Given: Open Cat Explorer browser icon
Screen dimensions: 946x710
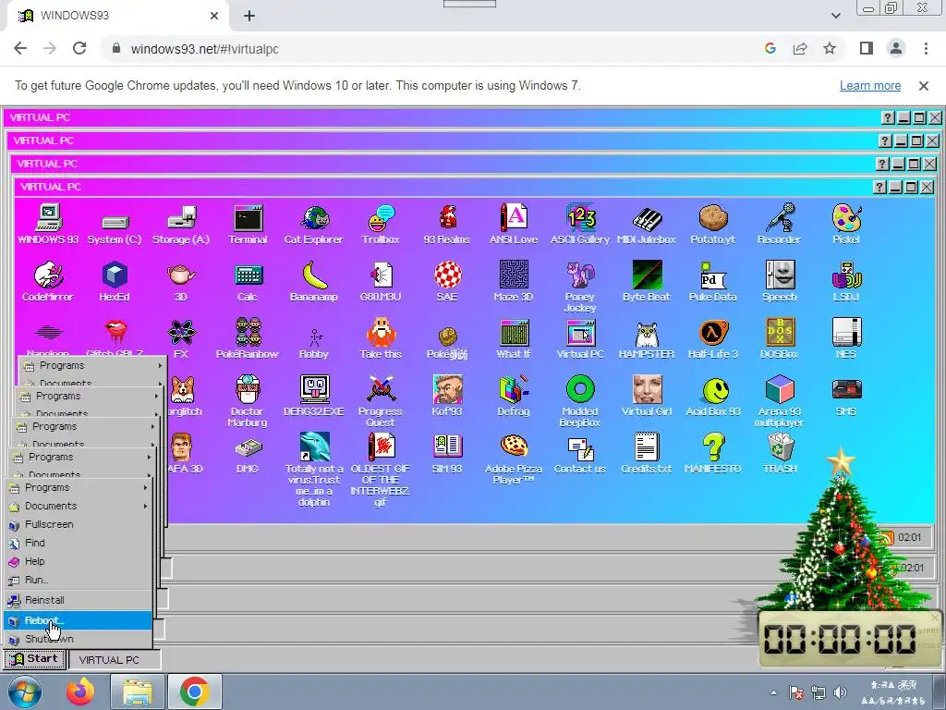Looking at the screenshot, I should pyautogui.click(x=314, y=224).
